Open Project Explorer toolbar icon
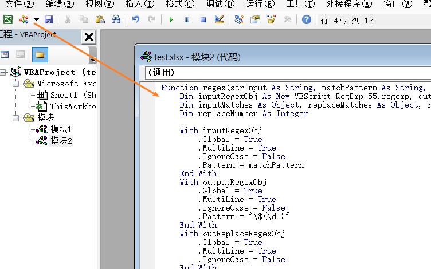 coord(239,19)
